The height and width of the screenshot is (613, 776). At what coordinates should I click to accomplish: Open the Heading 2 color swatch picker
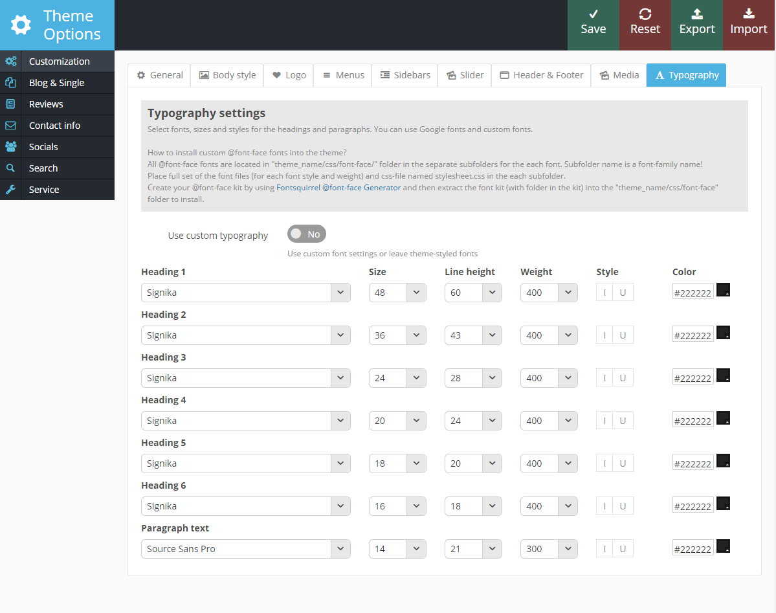click(724, 333)
